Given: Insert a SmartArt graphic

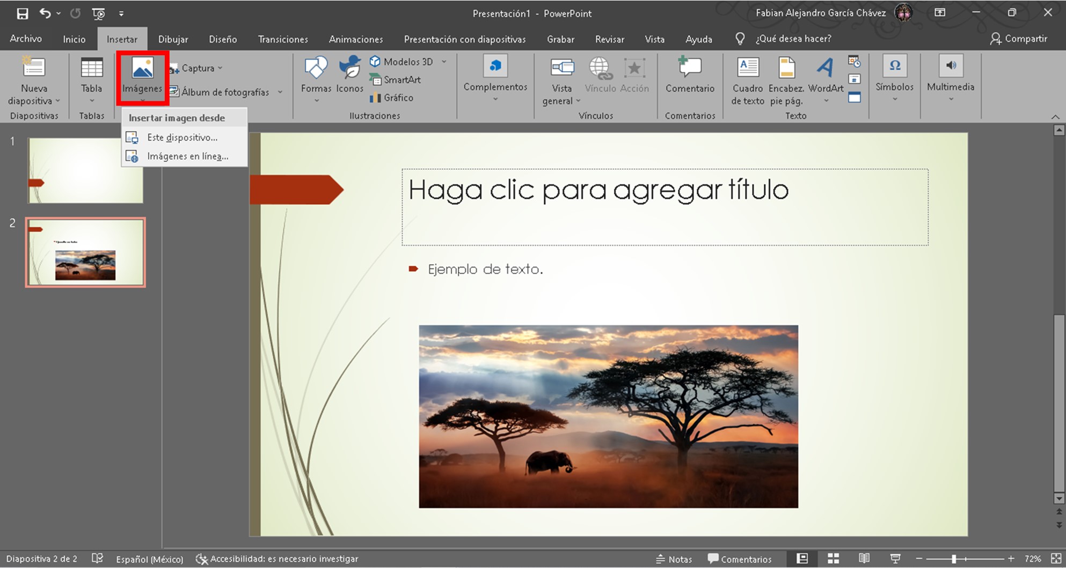Looking at the screenshot, I should click(x=401, y=80).
